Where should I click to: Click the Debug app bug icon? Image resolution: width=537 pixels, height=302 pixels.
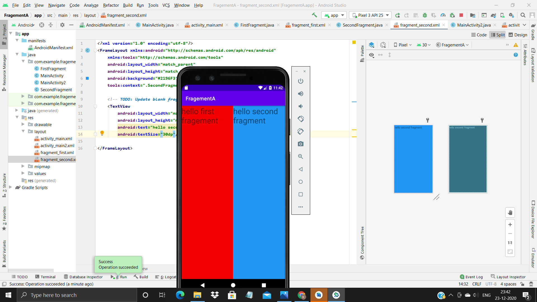click(x=425, y=15)
